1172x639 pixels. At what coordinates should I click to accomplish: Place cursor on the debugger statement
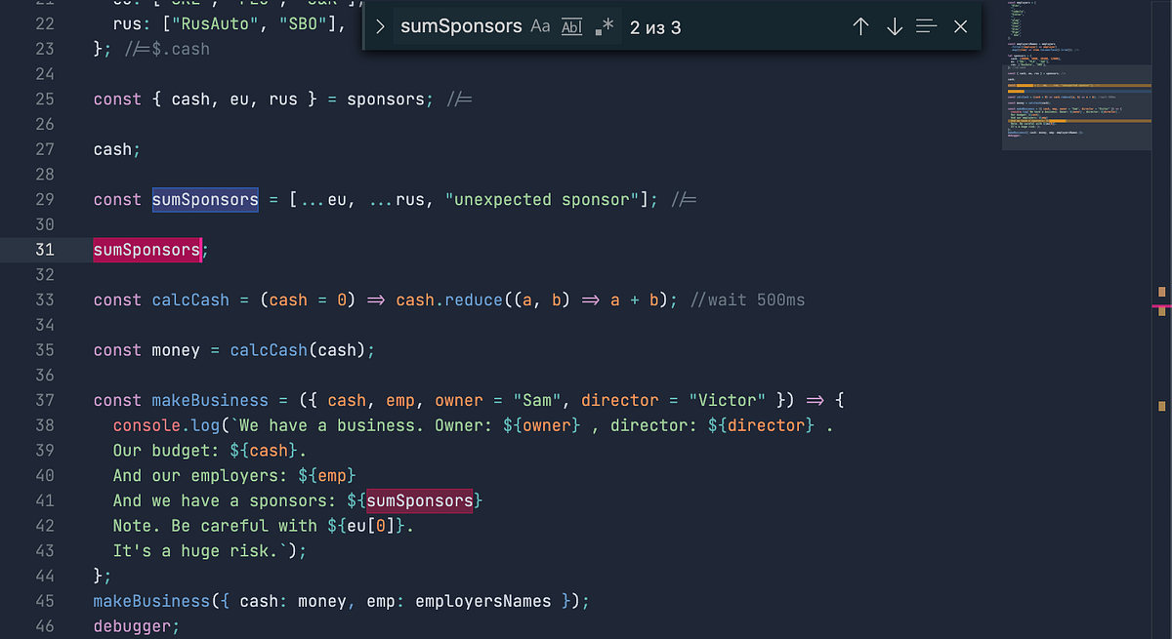click(135, 625)
